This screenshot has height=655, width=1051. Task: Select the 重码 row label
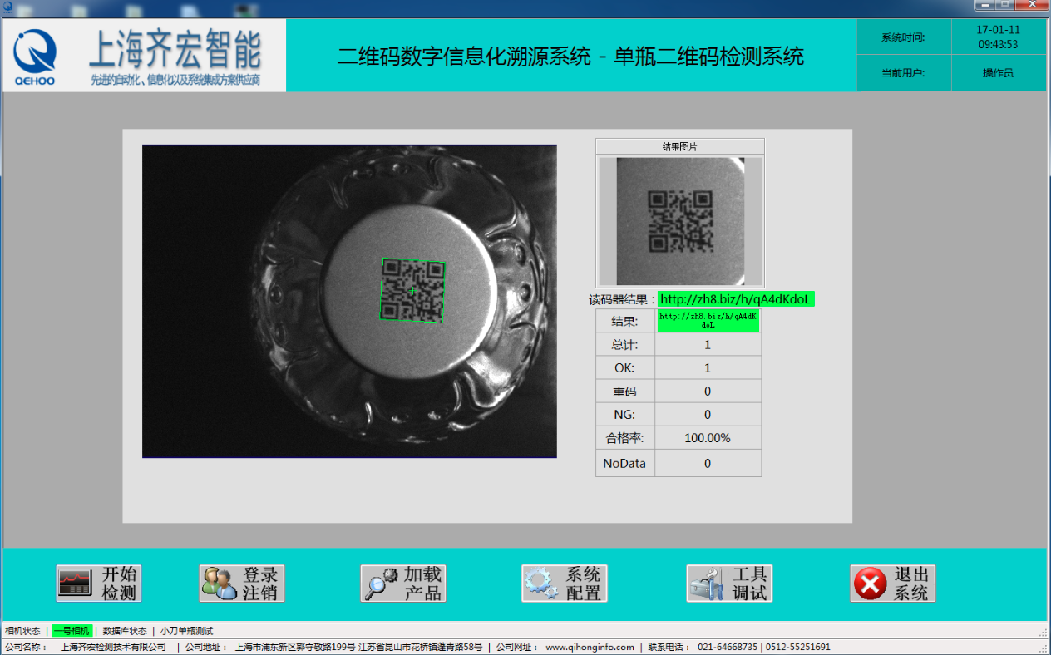coord(625,392)
